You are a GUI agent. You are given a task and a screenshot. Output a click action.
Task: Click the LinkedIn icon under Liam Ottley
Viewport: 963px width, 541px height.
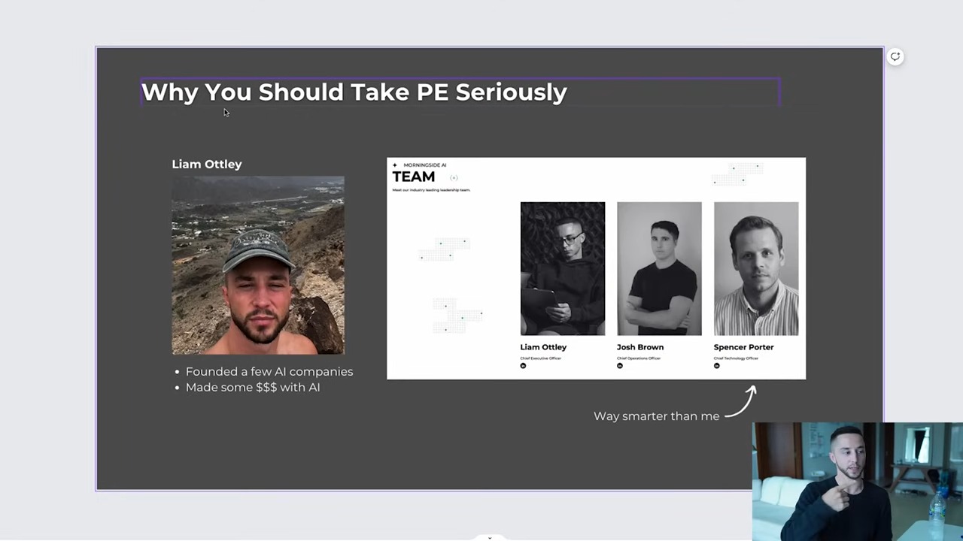pos(523,366)
